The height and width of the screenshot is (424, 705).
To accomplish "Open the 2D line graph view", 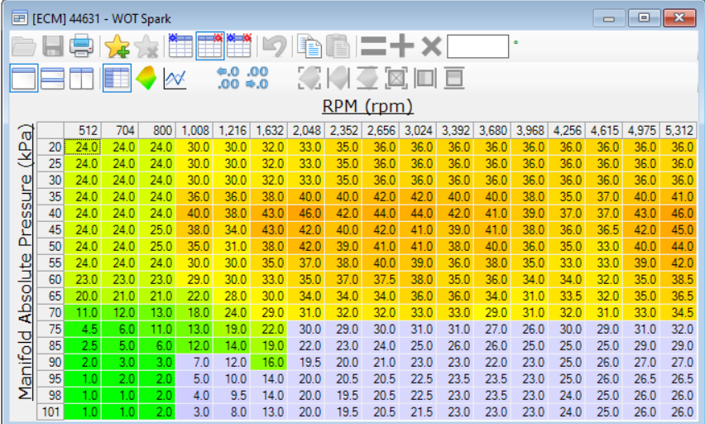I will click(x=175, y=79).
